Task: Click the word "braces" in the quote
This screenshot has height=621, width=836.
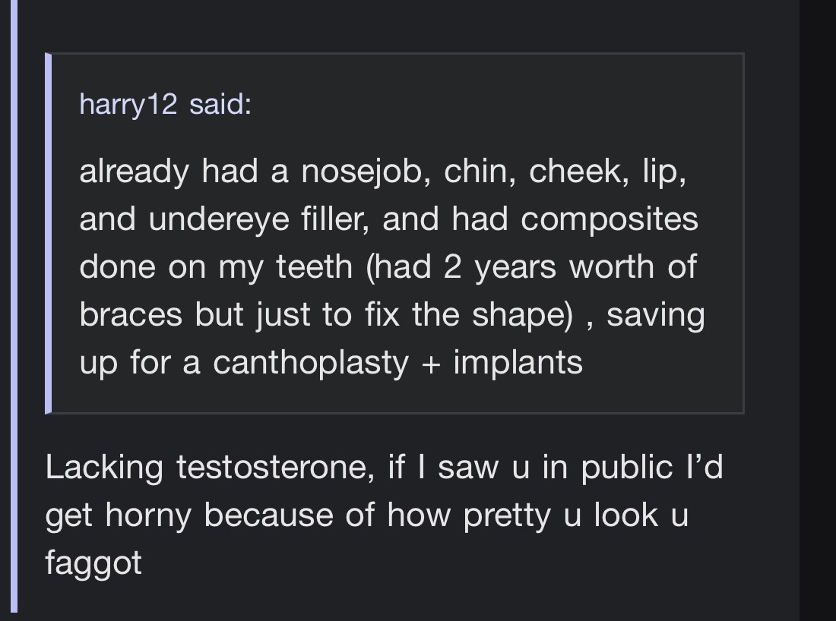Action: pyautogui.click(x=131, y=314)
